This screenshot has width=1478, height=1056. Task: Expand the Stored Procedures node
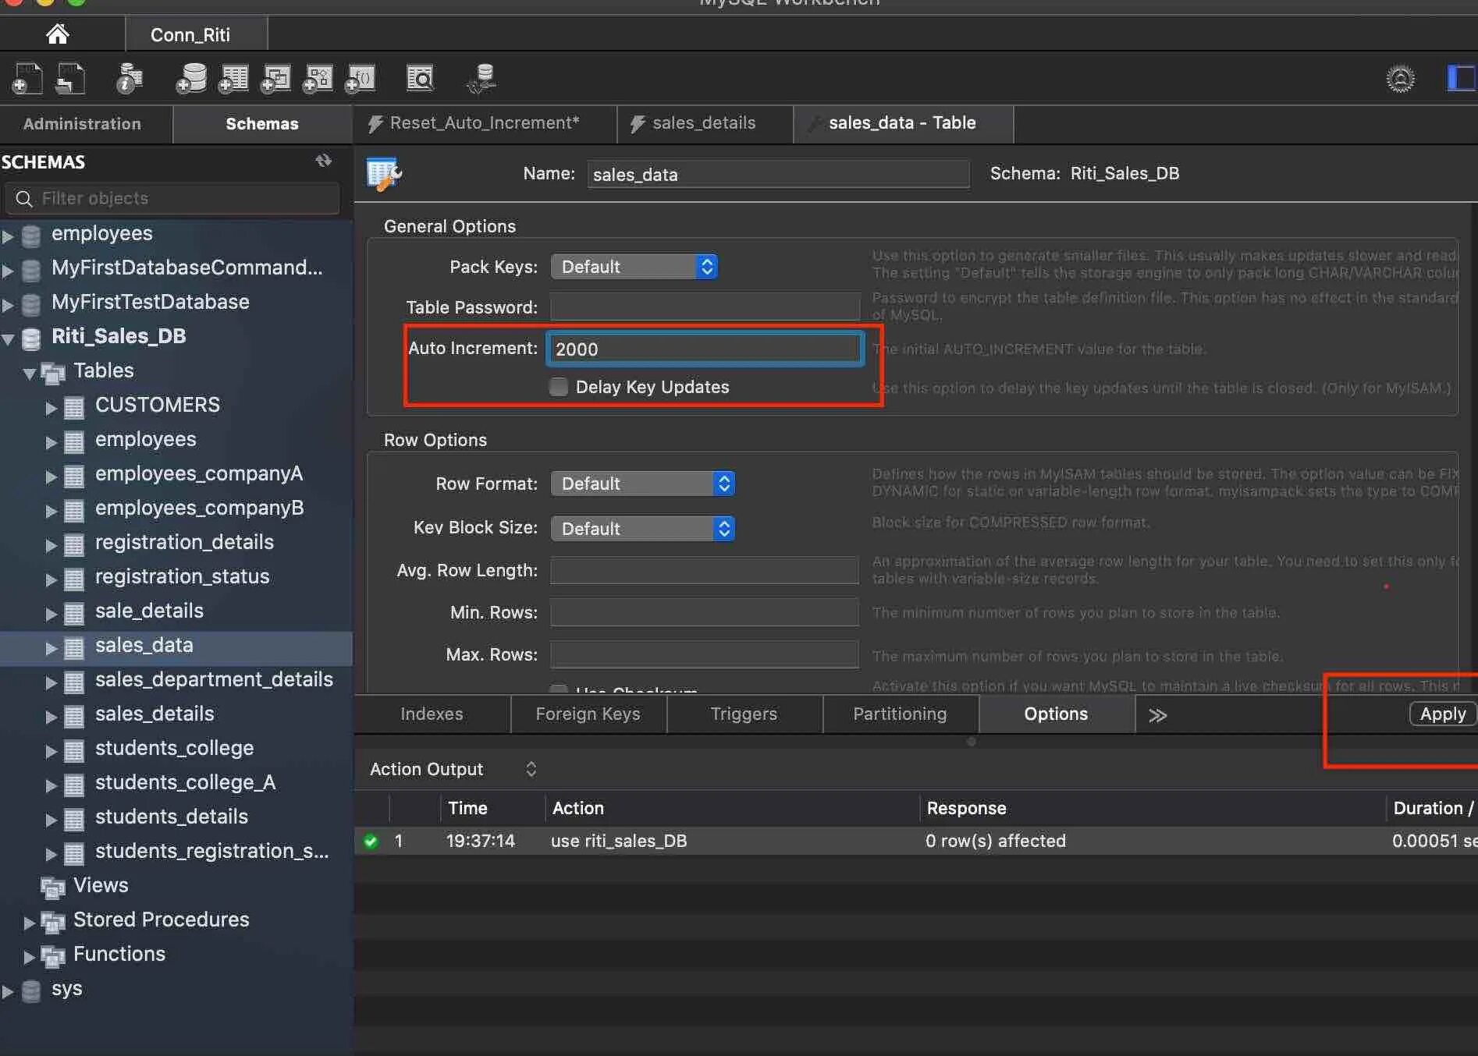(x=30, y=922)
